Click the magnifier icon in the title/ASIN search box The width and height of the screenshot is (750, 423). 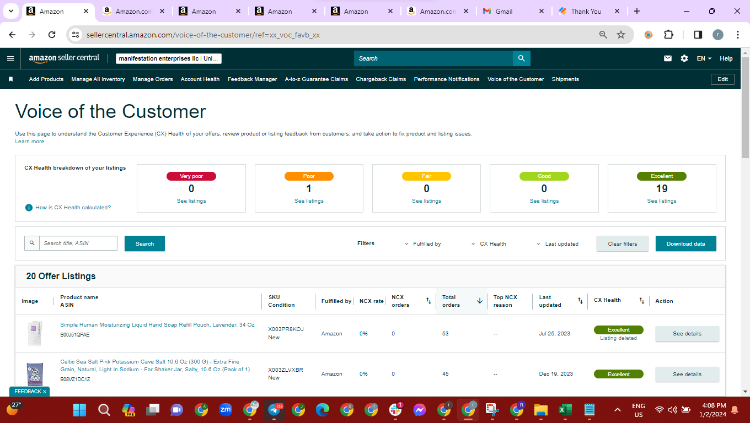click(32, 243)
